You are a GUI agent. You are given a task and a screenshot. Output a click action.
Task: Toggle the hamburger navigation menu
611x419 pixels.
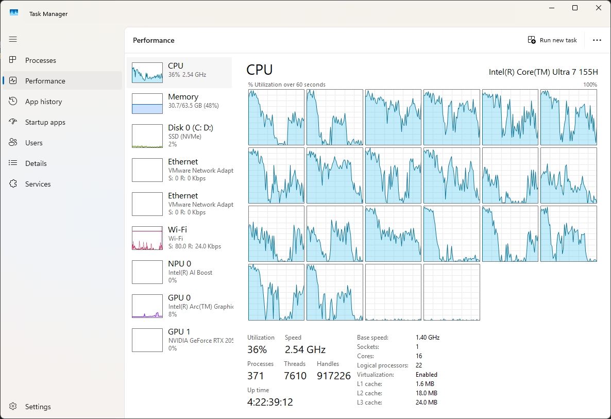tap(13, 39)
